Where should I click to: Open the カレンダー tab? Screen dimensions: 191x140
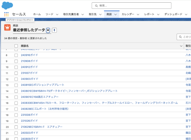[128, 14]
